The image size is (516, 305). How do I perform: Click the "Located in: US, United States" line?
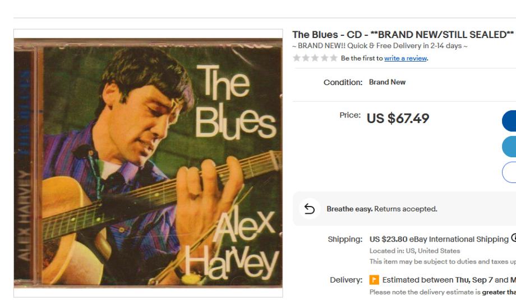(414, 251)
